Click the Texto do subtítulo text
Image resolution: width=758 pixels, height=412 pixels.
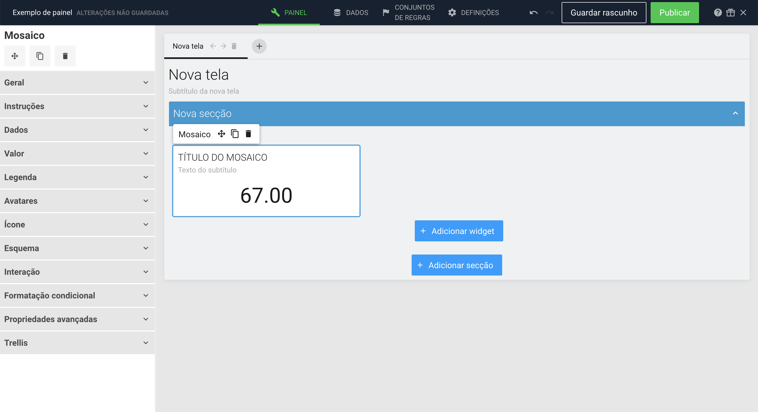pyautogui.click(x=207, y=170)
